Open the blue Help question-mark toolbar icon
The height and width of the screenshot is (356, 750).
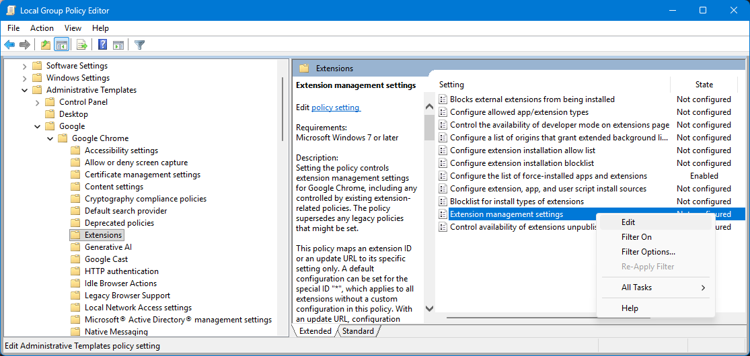tap(102, 45)
